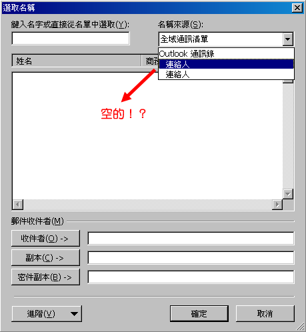Close the 選取名稱 dialog window
Viewport: 306px width, 332px height.
pos(297,8)
